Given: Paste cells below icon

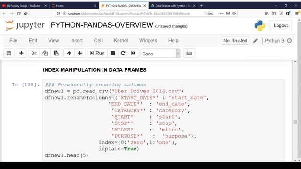Looking at the screenshot, I should point(56,53).
